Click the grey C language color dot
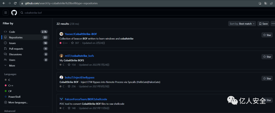 coord(6,80)
